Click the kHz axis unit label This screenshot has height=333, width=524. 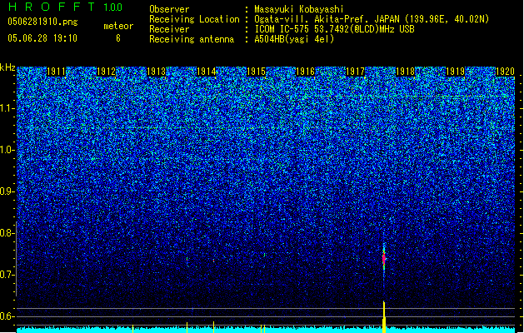7,67
